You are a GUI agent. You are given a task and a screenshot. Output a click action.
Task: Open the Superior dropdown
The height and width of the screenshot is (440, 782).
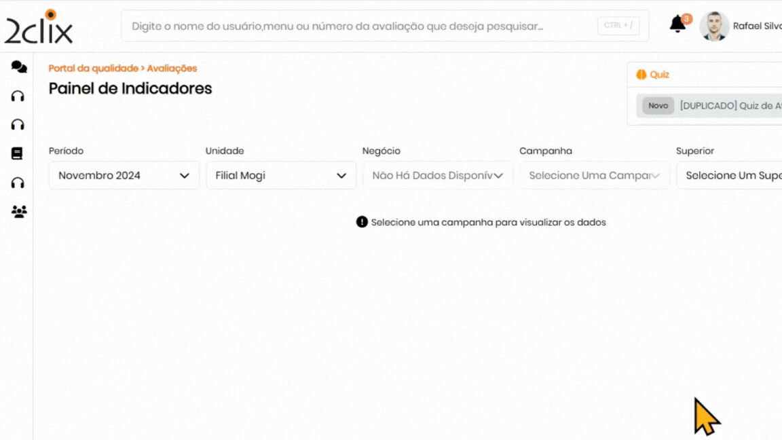pos(730,175)
